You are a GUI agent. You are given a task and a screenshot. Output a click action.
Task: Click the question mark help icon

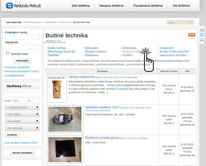coord(202,39)
